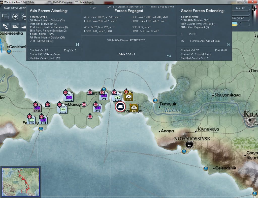Click the 37mm Anti-Aircraft Gun entry
The image size is (258, 198).
[204, 41]
